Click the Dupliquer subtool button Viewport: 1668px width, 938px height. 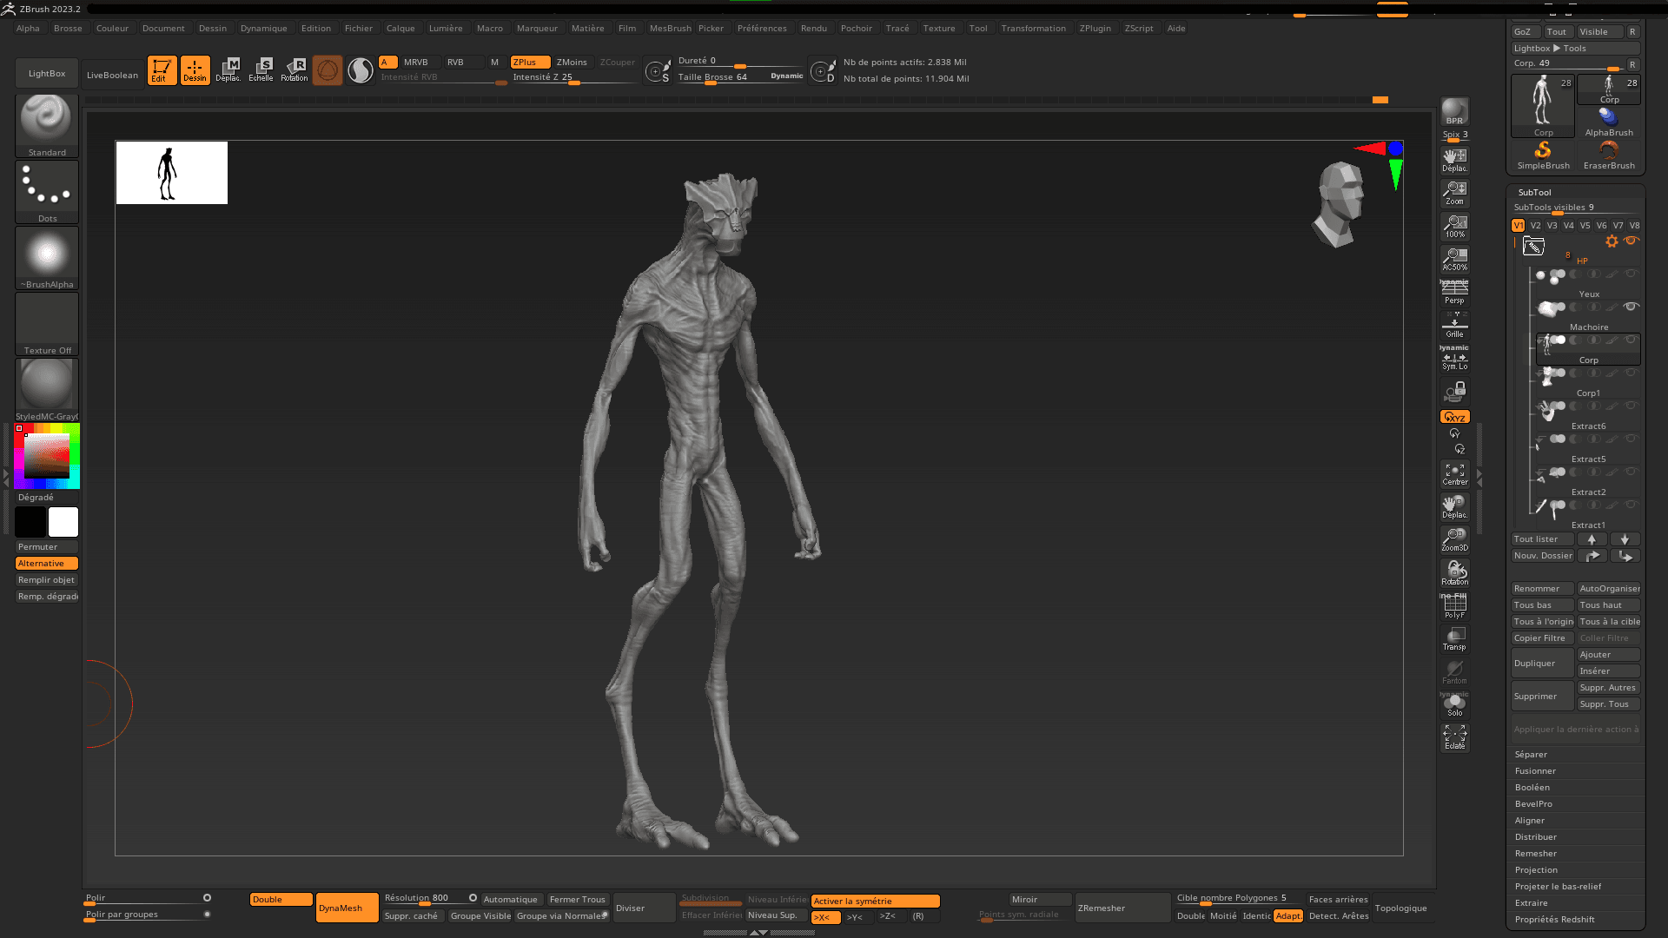[x=1542, y=664]
